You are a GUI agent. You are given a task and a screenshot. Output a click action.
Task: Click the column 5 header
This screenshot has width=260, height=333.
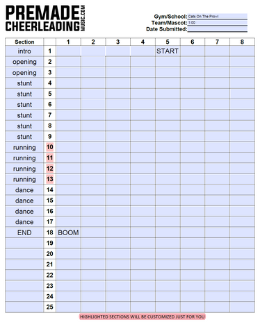tap(168, 42)
